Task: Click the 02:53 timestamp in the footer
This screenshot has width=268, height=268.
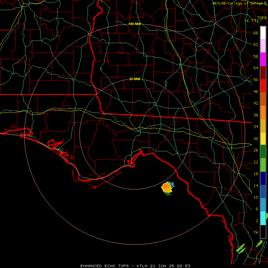Action: pyautogui.click(x=183, y=266)
